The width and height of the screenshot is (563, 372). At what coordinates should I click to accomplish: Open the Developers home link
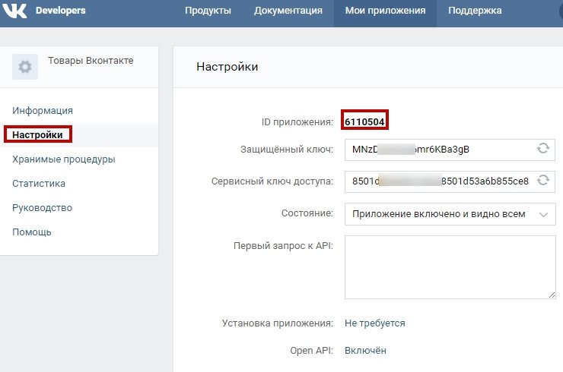point(60,11)
